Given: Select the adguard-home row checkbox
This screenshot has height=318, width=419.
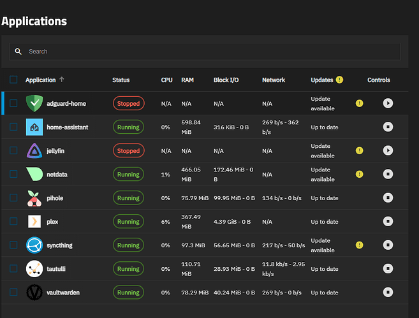Looking at the screenshot, I should 13,103.
